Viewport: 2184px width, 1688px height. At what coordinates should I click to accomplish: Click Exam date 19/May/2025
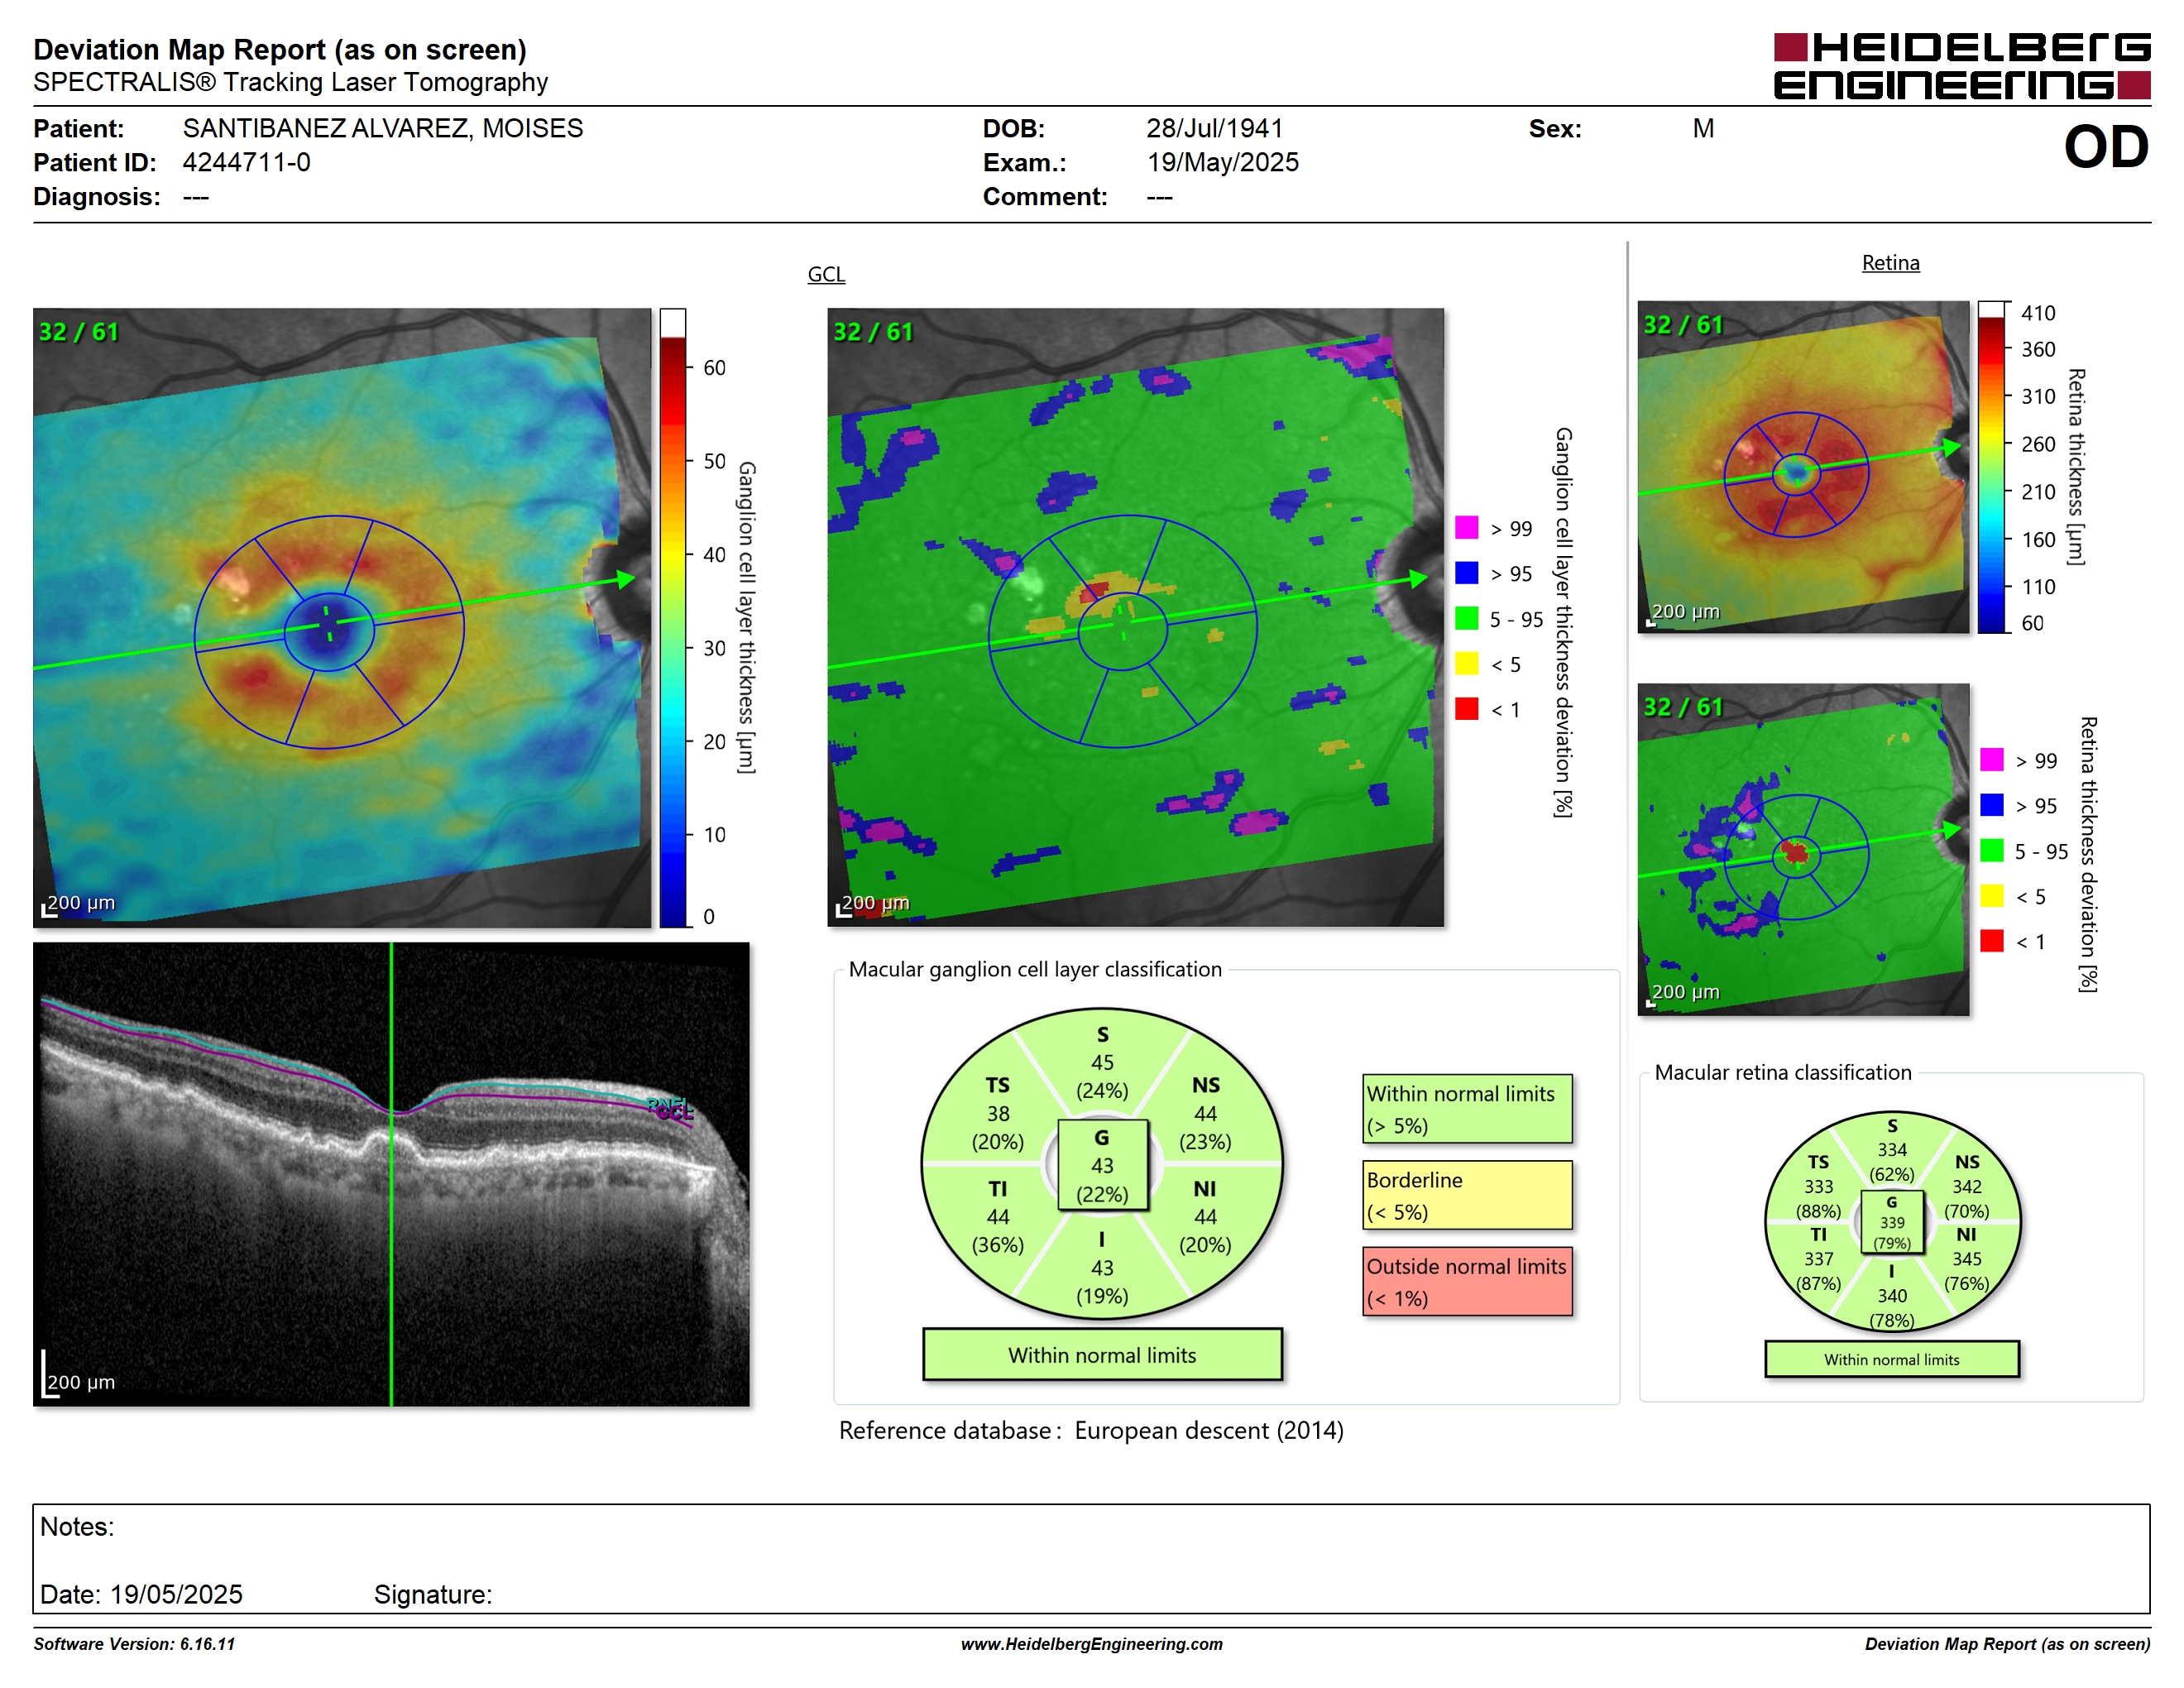[x=1222, y=162]
